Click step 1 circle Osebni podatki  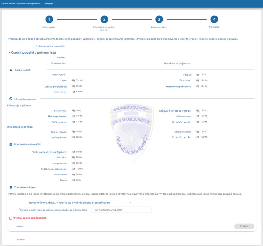pos(49,19)
